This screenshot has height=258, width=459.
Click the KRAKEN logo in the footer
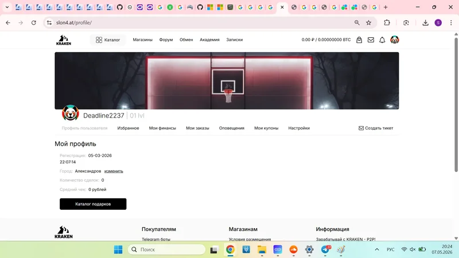[x=64, y=232]
